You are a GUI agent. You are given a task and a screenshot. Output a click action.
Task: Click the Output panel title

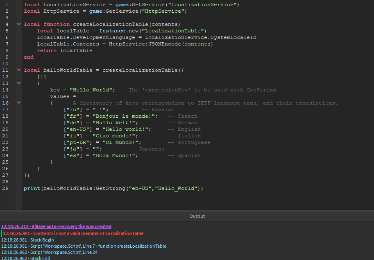197,216
